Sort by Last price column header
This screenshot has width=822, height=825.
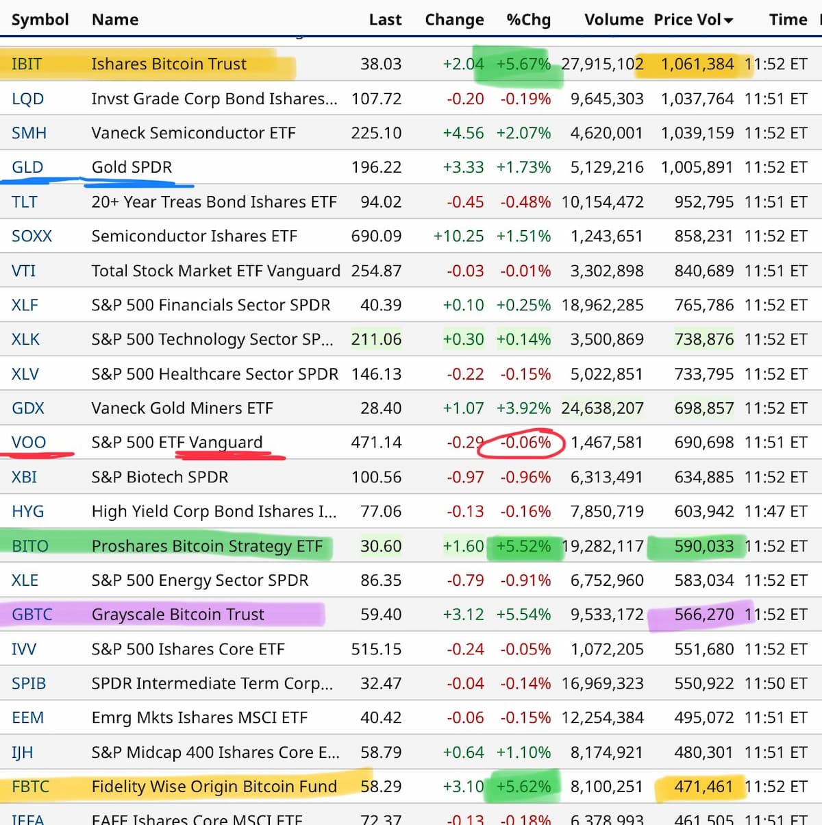(385, 20)
